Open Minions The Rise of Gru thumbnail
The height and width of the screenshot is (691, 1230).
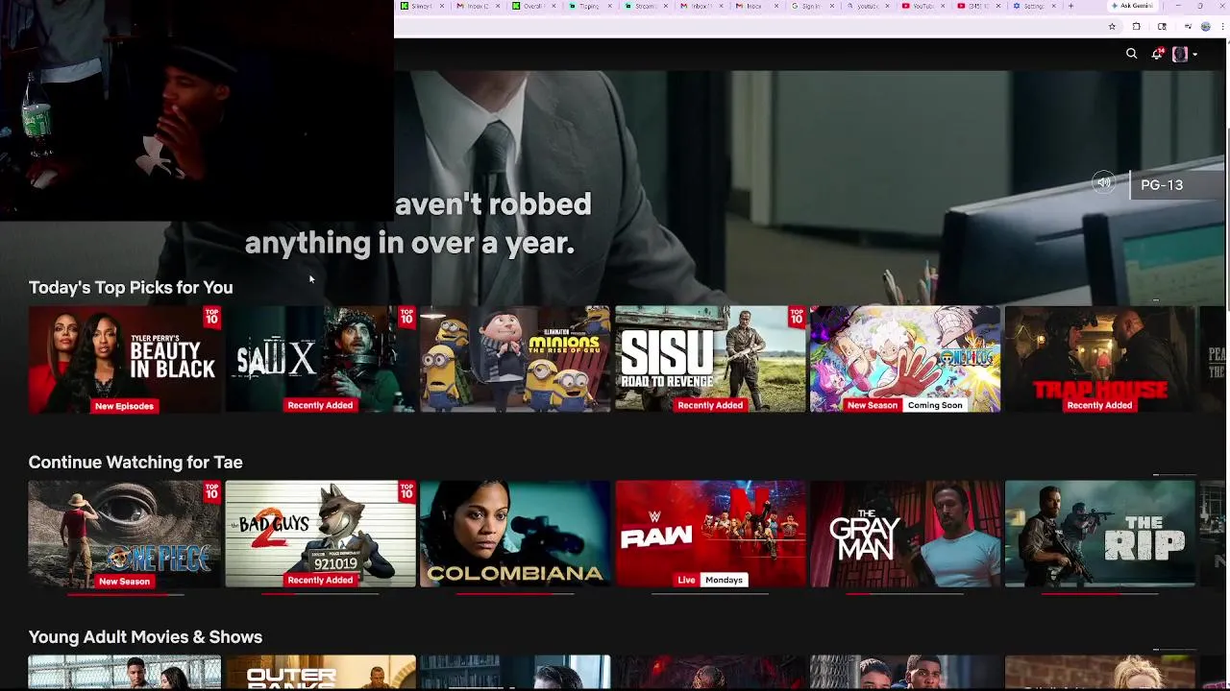click(515, 359)
